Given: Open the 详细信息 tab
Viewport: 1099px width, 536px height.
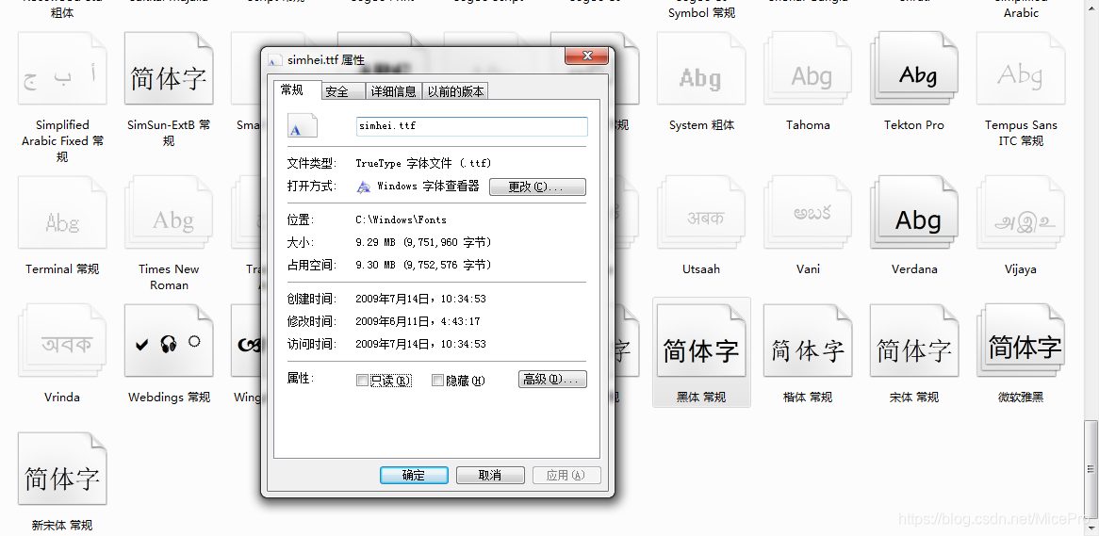Looking at the screenshot, I should 394,91.
